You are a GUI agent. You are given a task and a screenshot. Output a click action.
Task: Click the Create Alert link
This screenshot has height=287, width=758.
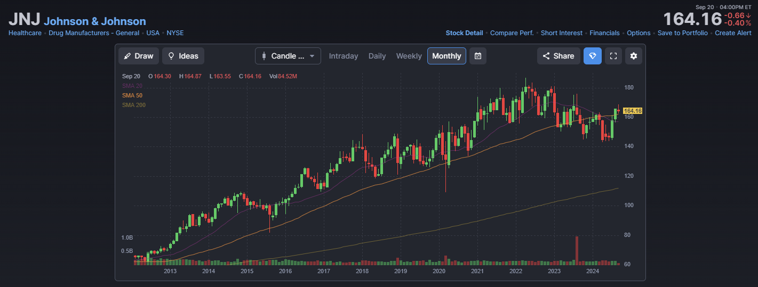pyautogui.click(x=733, y=33)
